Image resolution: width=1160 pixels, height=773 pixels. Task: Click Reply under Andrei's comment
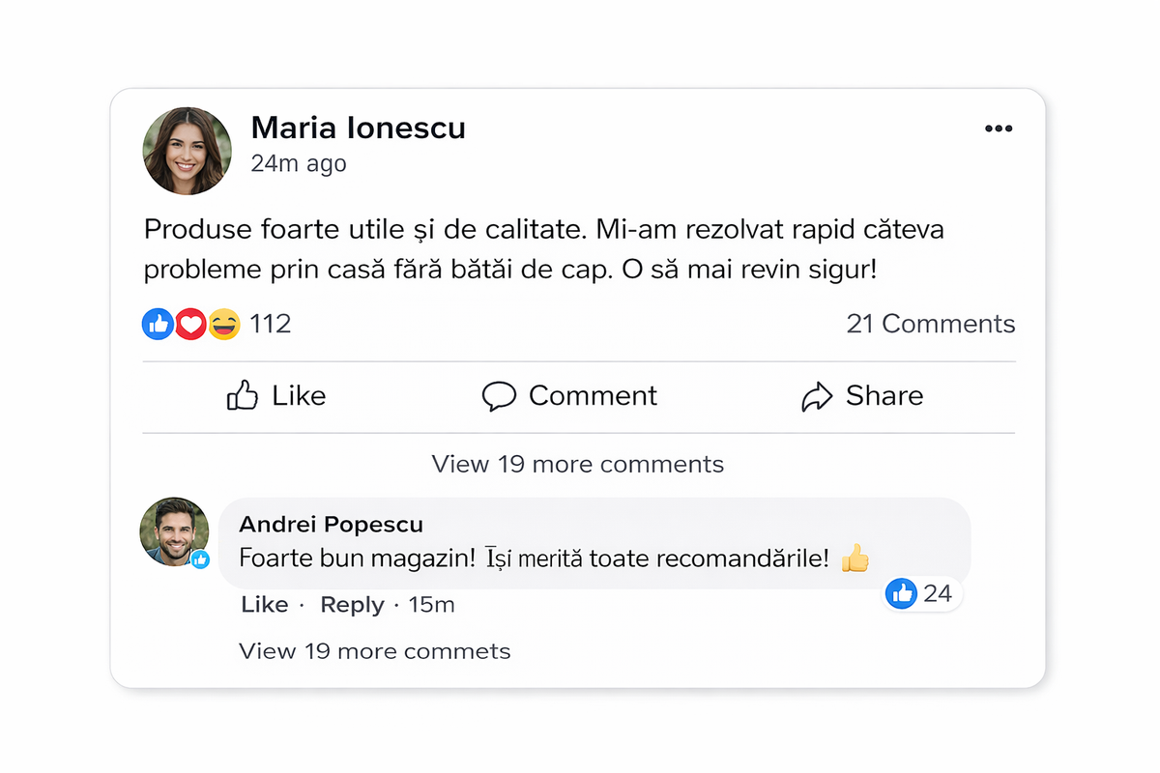[352, 604]
